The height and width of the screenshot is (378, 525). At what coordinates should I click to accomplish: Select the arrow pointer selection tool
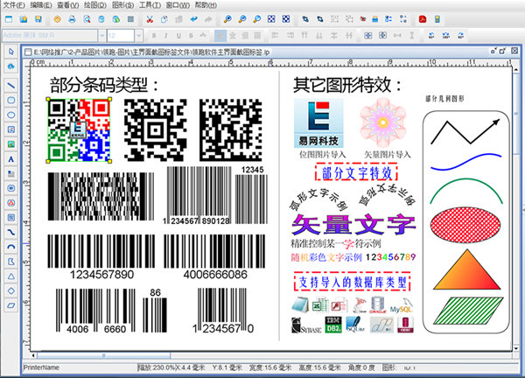(10, 52)
